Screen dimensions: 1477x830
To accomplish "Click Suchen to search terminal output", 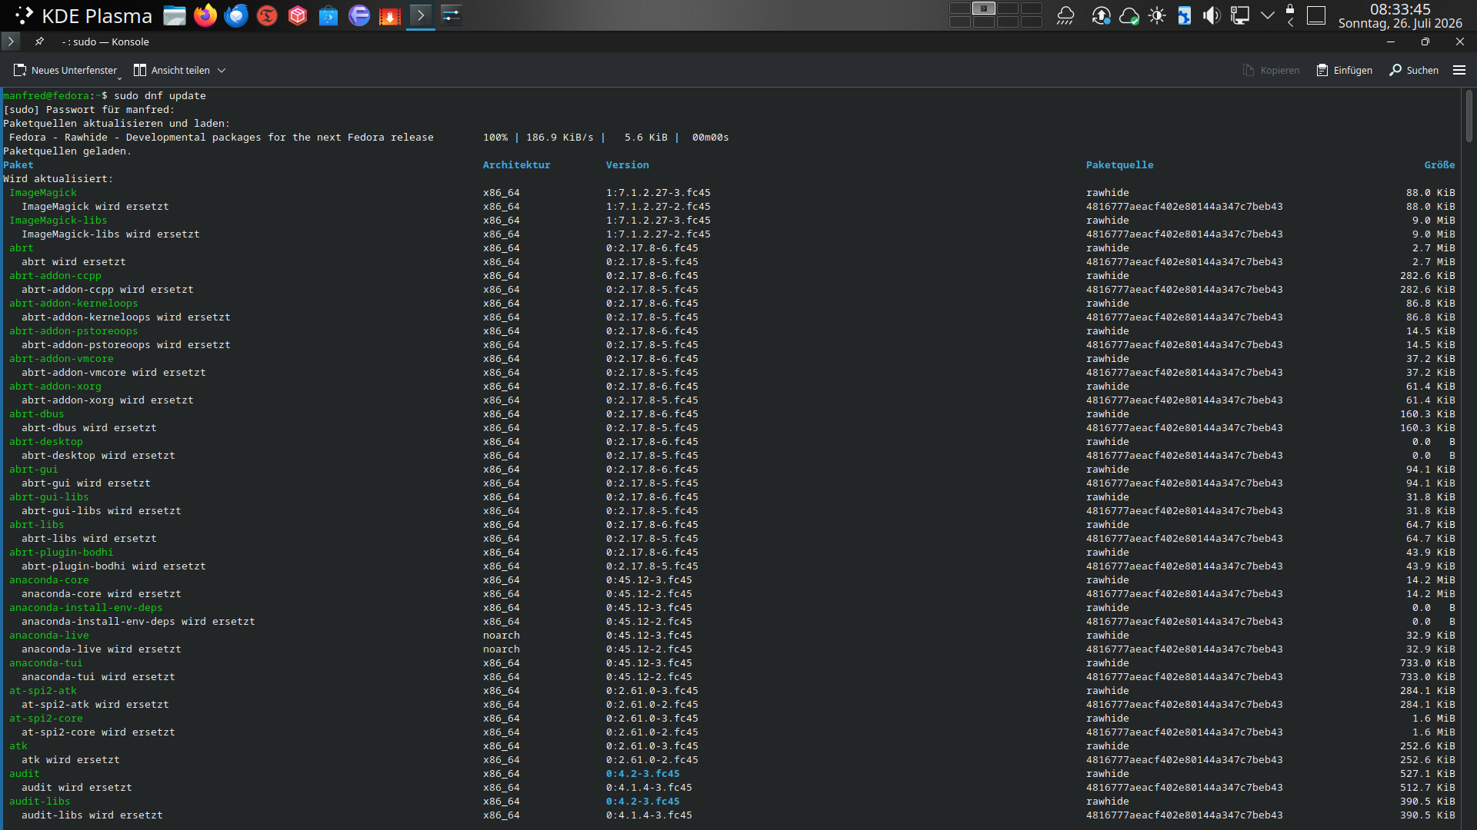I will 1414,70.
